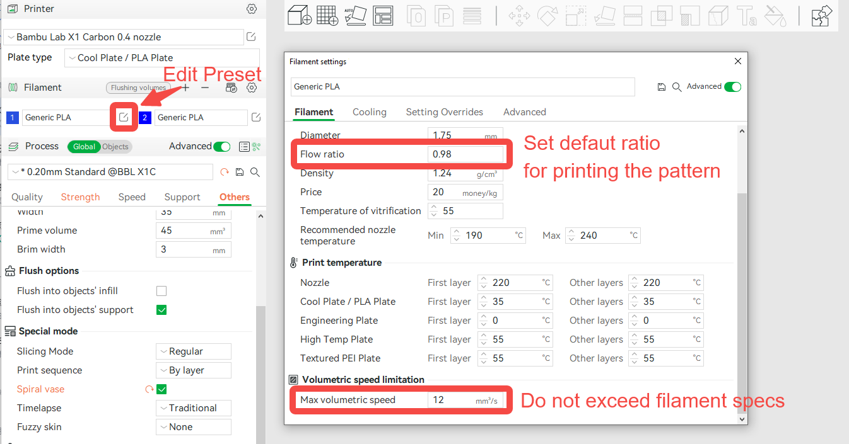
Task: Switch to the Quality tab
Action: click(x=27, y=197)
